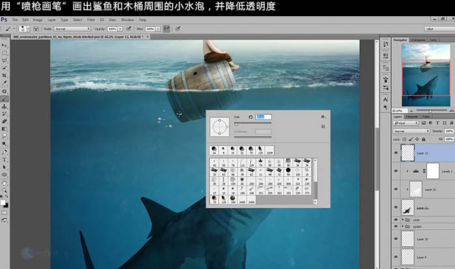Select the Crop tool
The width and height of the screenshot is (455, 269).
click(x=5, y=76)
